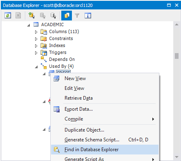Screen dimensions: 181x161
Task: Expand the Constraints node
Action: pos(36,39)
